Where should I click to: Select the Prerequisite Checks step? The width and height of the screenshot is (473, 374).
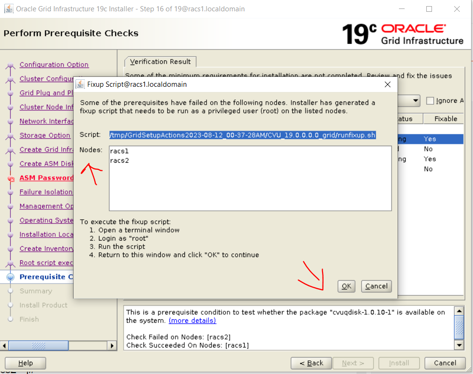(x=46, y=277)
